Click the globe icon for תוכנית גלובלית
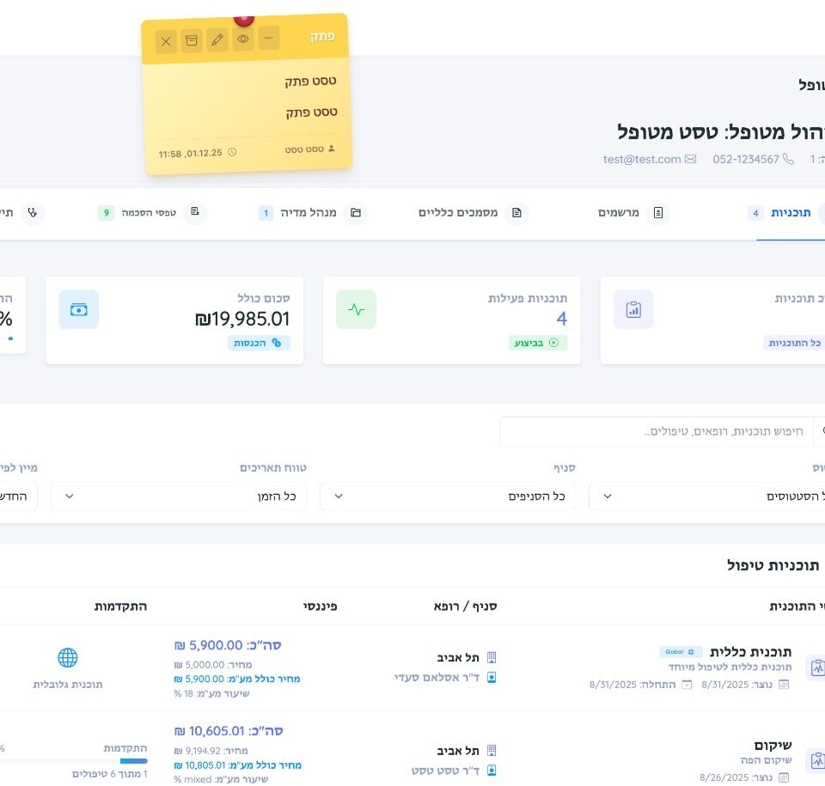 pos(68,658)
